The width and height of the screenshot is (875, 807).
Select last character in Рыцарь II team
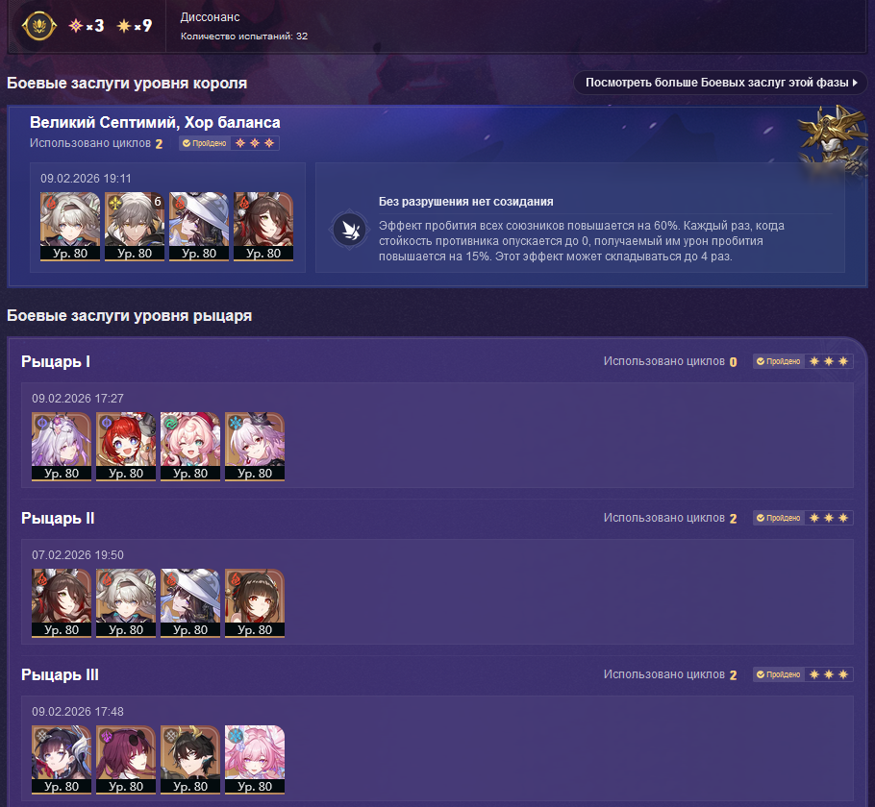point(255,603)
